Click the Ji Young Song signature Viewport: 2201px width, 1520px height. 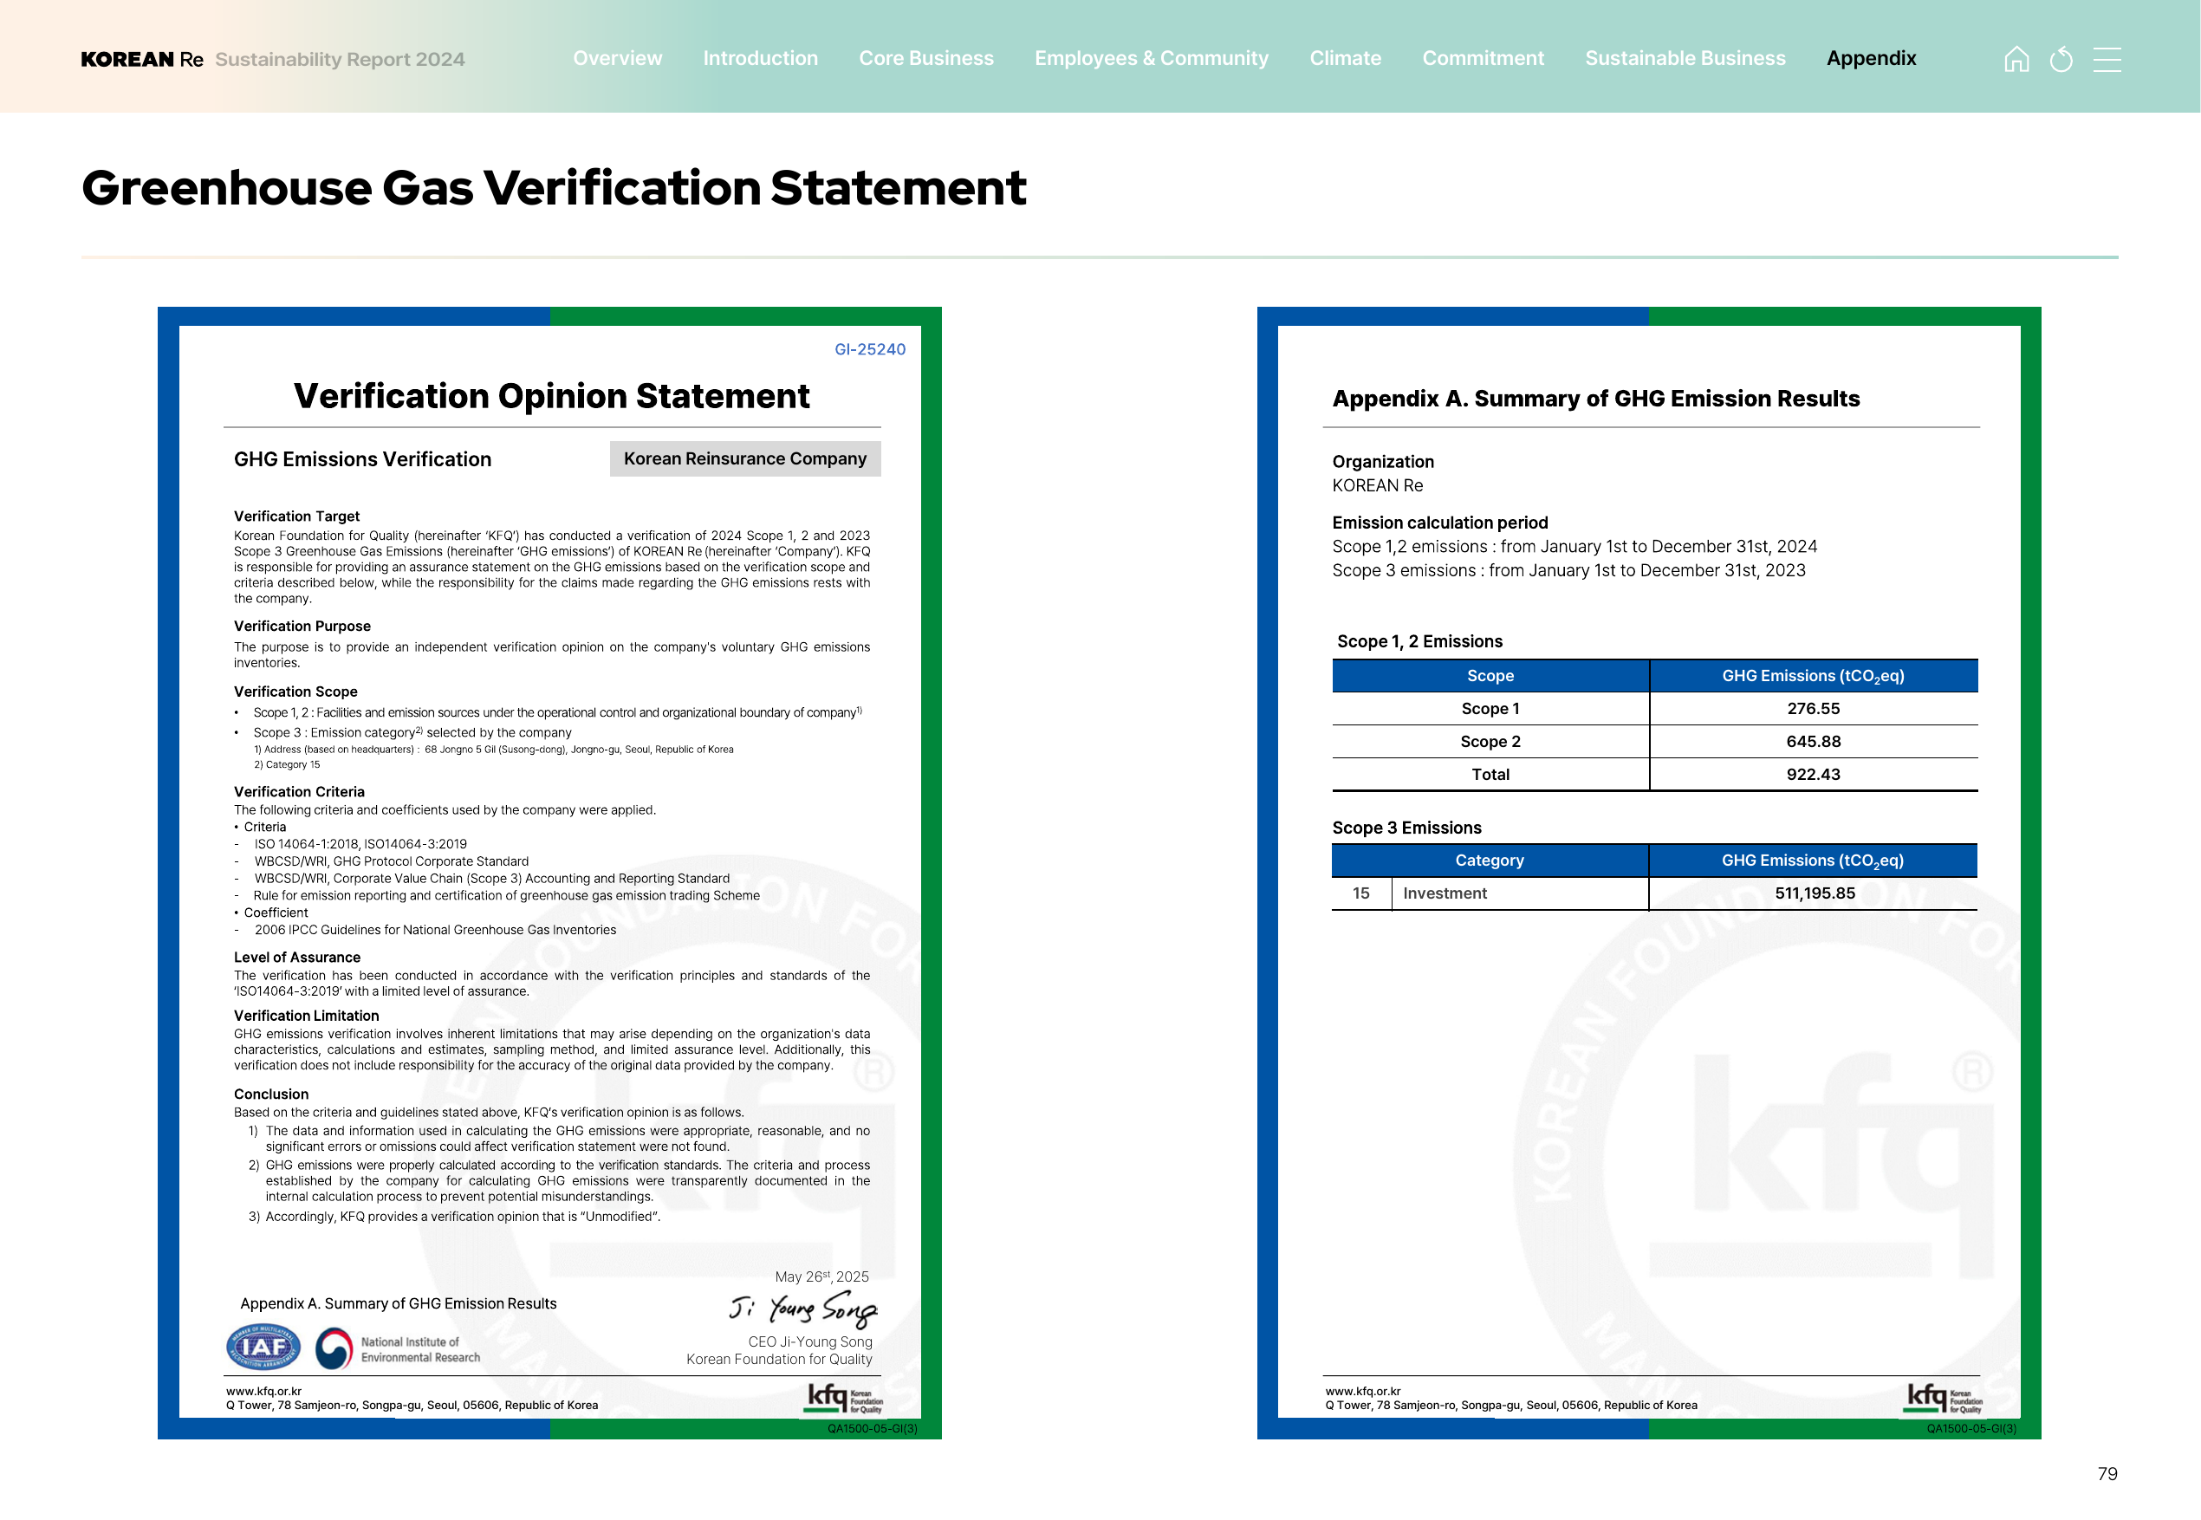tap(803, 1309)
